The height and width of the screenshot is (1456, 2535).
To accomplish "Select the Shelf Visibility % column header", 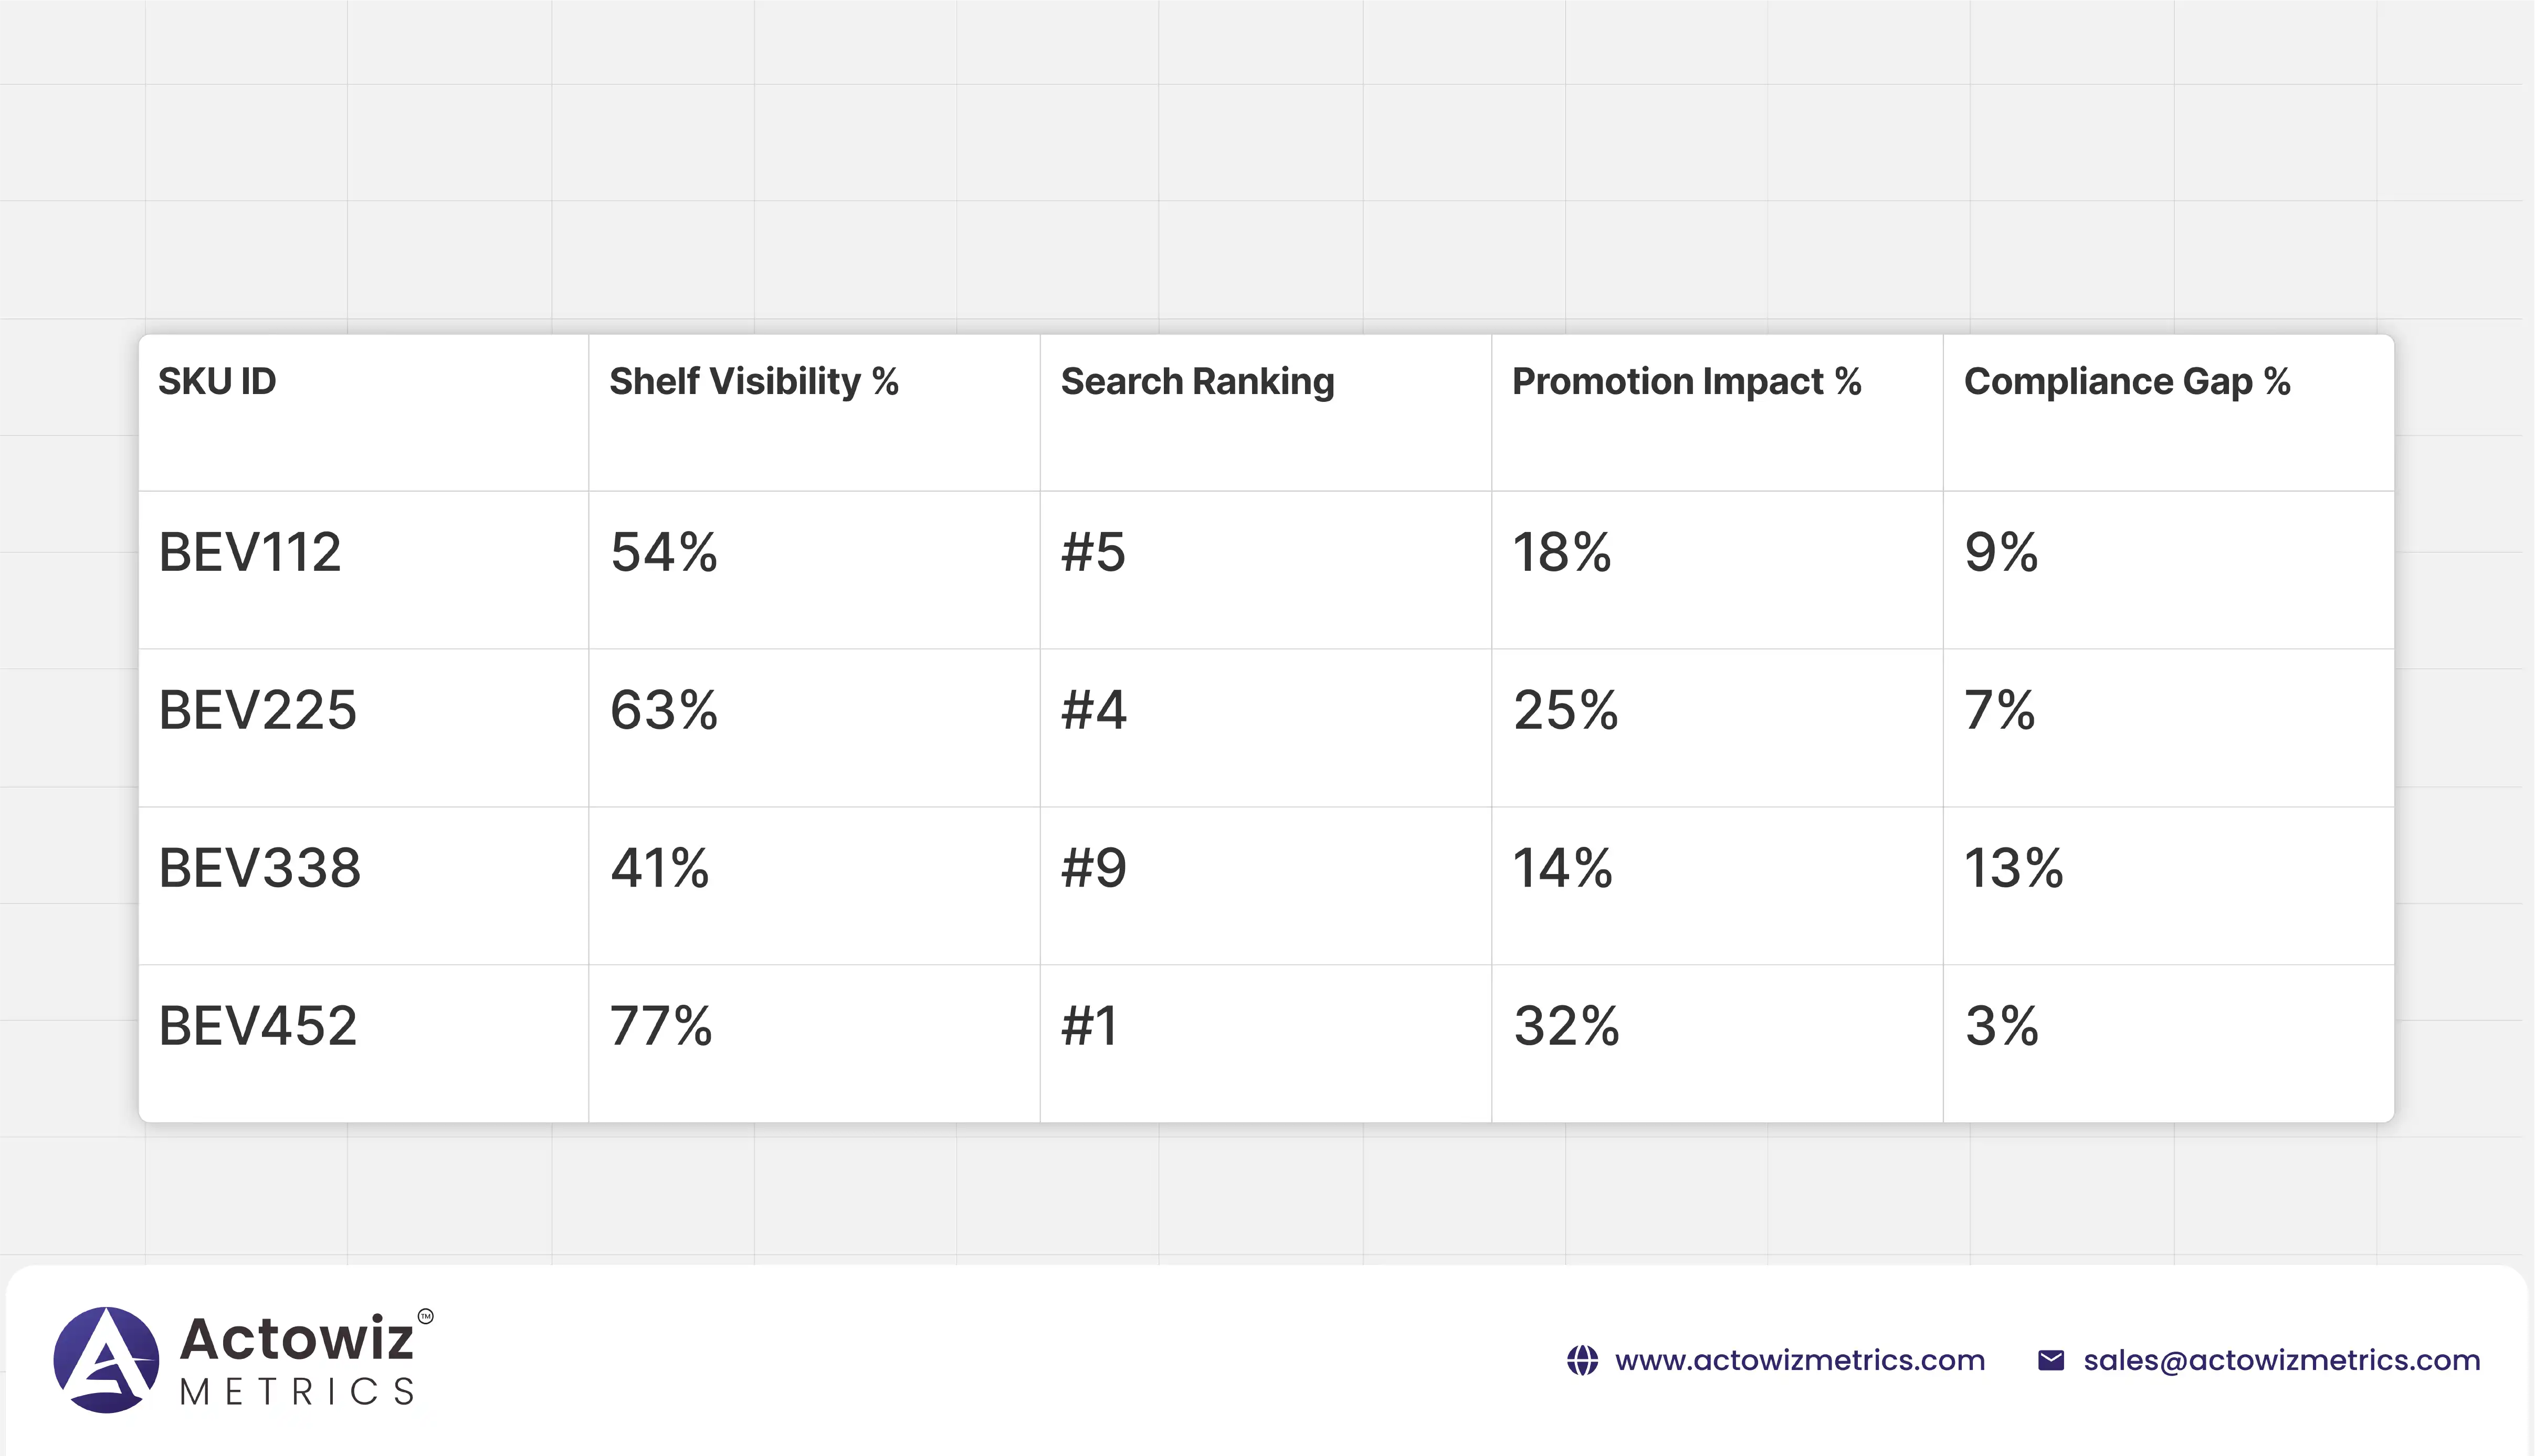I will (x=753, y=381).
